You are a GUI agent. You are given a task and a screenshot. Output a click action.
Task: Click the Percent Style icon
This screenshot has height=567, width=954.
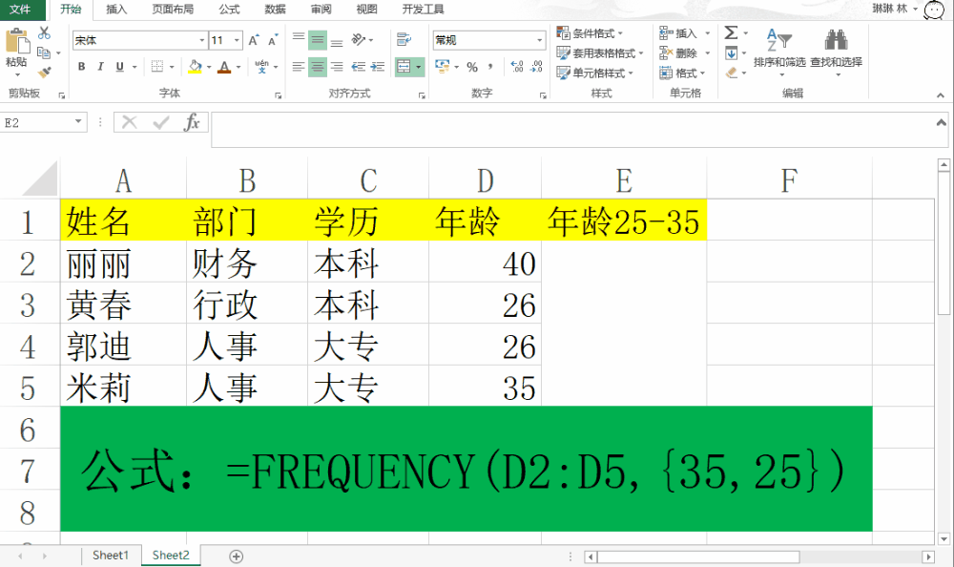click(473, 67)
